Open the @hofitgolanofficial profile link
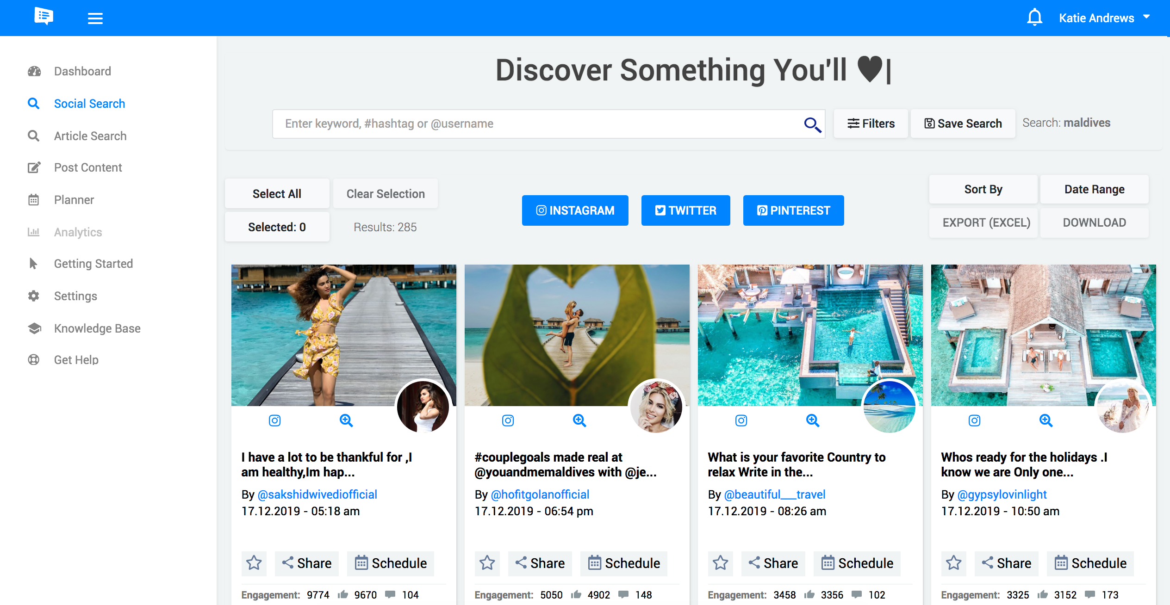Image resolution: width=1170 pixels, height=605 pixels. point(540,494)
